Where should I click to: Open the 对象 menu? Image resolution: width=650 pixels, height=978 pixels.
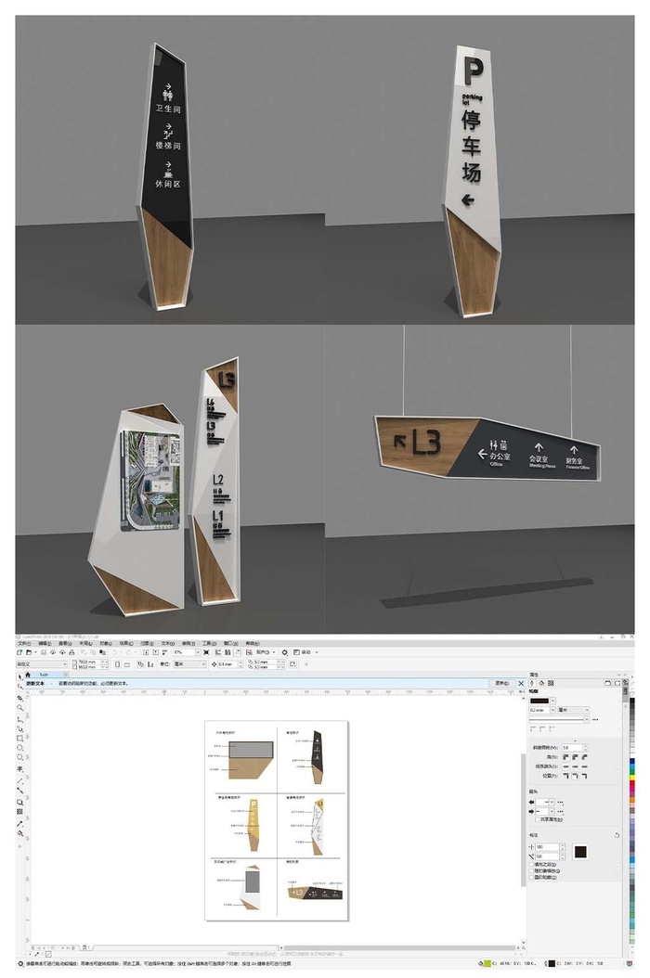(x=106, y=643)
